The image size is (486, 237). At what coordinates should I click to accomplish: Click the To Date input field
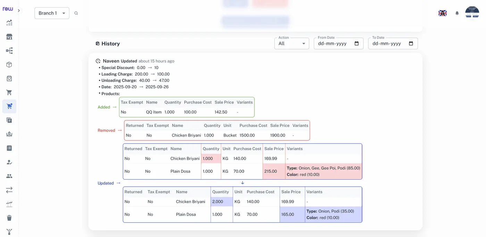393,43
